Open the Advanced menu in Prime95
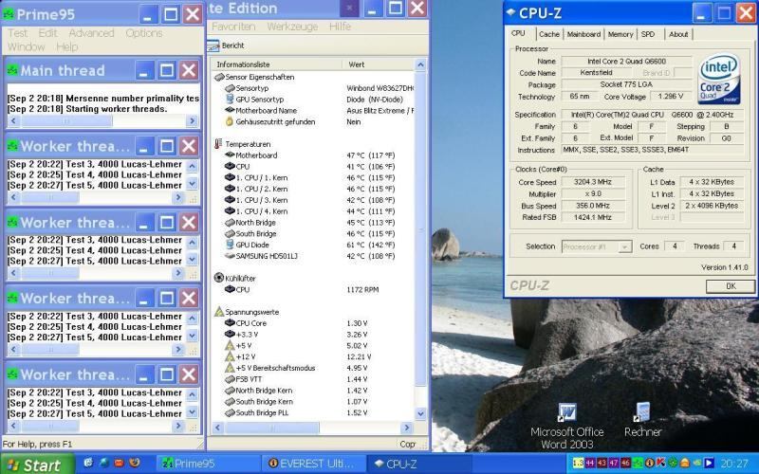Screen dimensions: 759x474 [91, 33]
